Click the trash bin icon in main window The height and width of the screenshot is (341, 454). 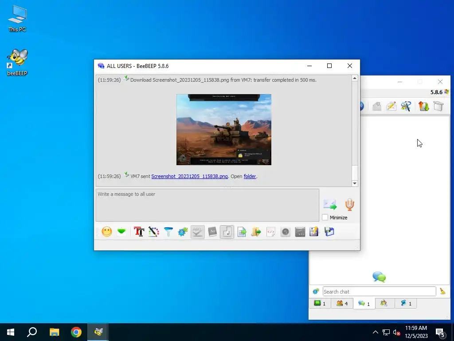438,106
